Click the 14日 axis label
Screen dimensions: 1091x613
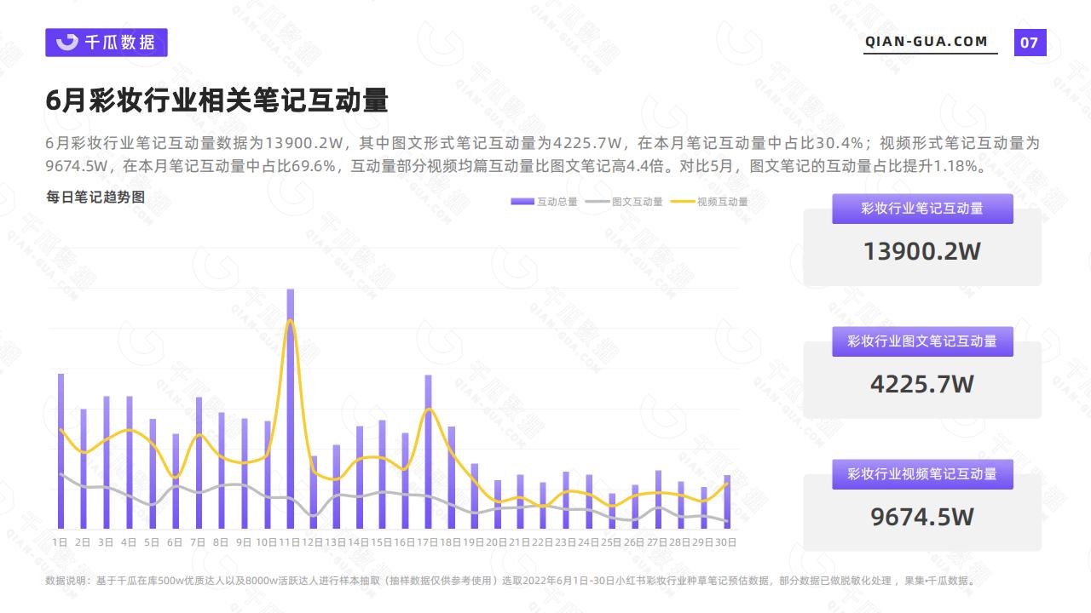[359, 541]
